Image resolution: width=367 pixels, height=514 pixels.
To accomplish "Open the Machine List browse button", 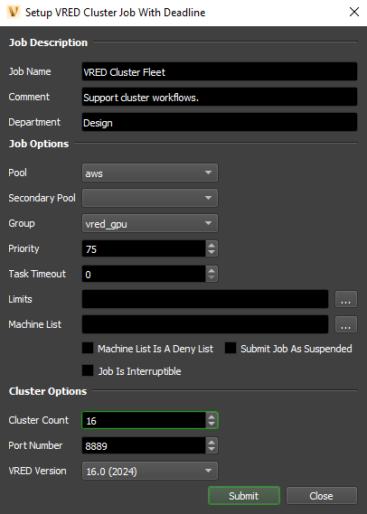I will pos(346,324).
